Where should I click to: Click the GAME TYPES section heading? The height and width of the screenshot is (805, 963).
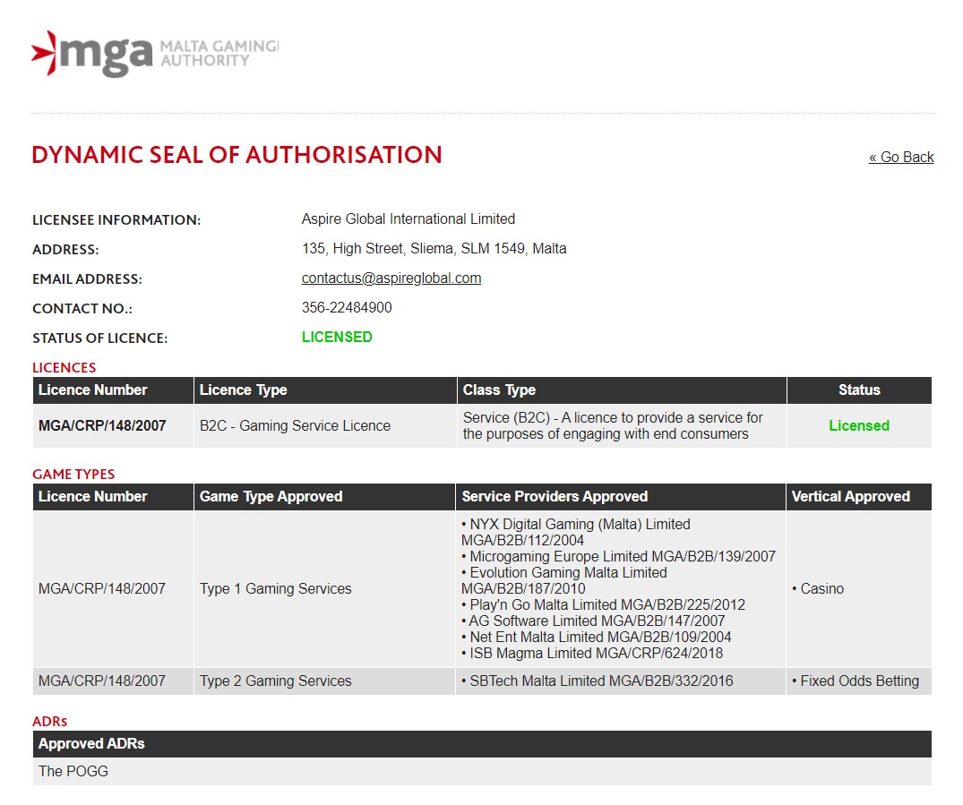pyautogui.click(x=73, y=474)
